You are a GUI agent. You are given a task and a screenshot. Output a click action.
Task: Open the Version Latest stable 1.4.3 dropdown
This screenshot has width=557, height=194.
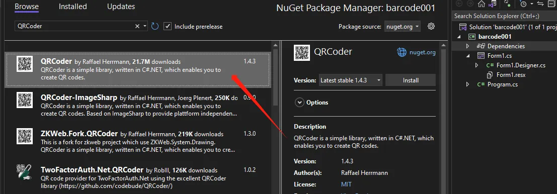[x=350, y=80]
